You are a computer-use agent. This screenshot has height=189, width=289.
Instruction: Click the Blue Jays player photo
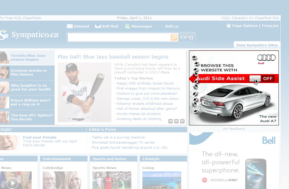coord(84,92)
